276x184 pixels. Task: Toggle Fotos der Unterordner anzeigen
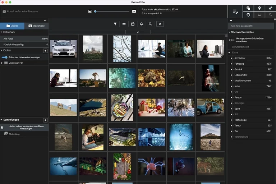(5, 57)
